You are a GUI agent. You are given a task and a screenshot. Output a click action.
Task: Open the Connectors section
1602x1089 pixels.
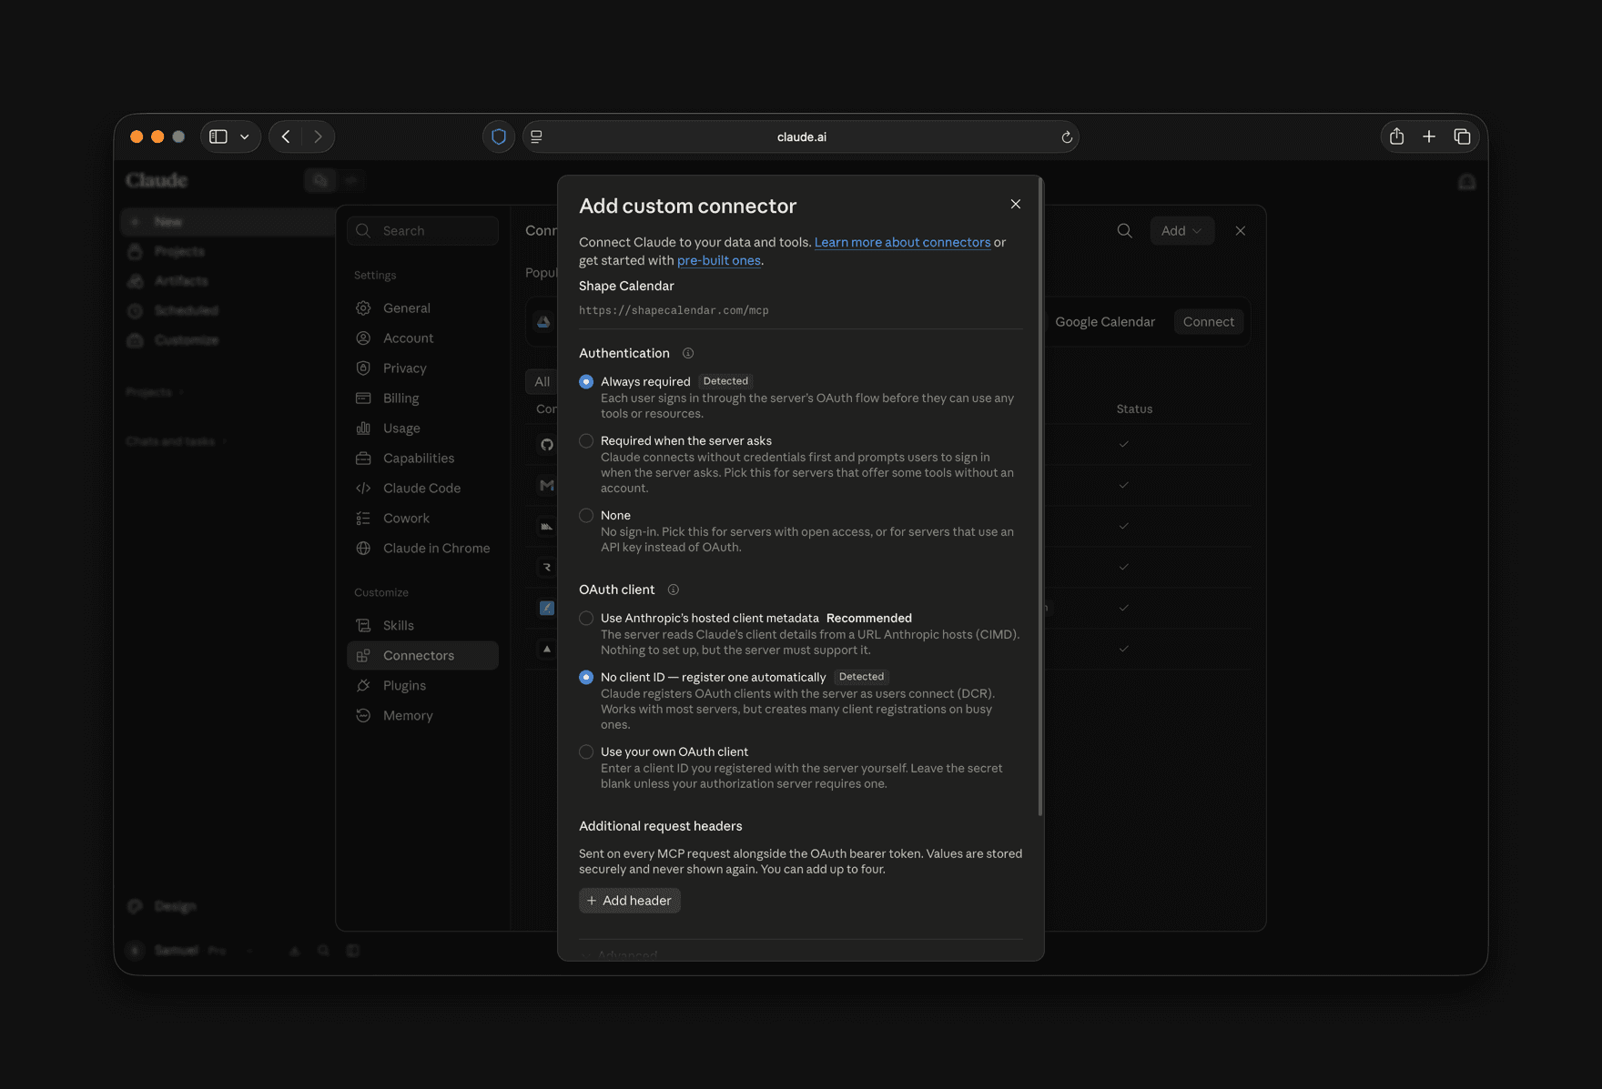point(422,655)
